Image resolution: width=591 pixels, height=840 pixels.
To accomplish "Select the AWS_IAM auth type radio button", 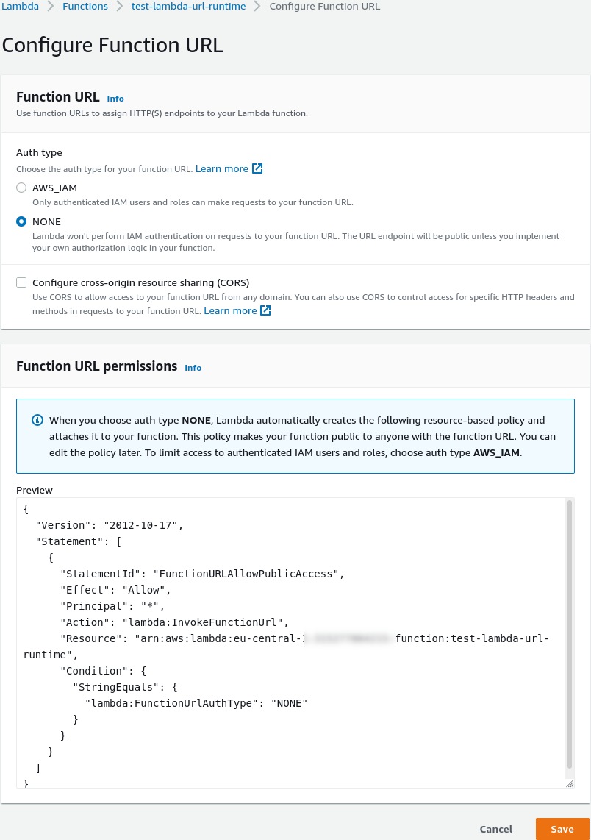I will [21, 188].
